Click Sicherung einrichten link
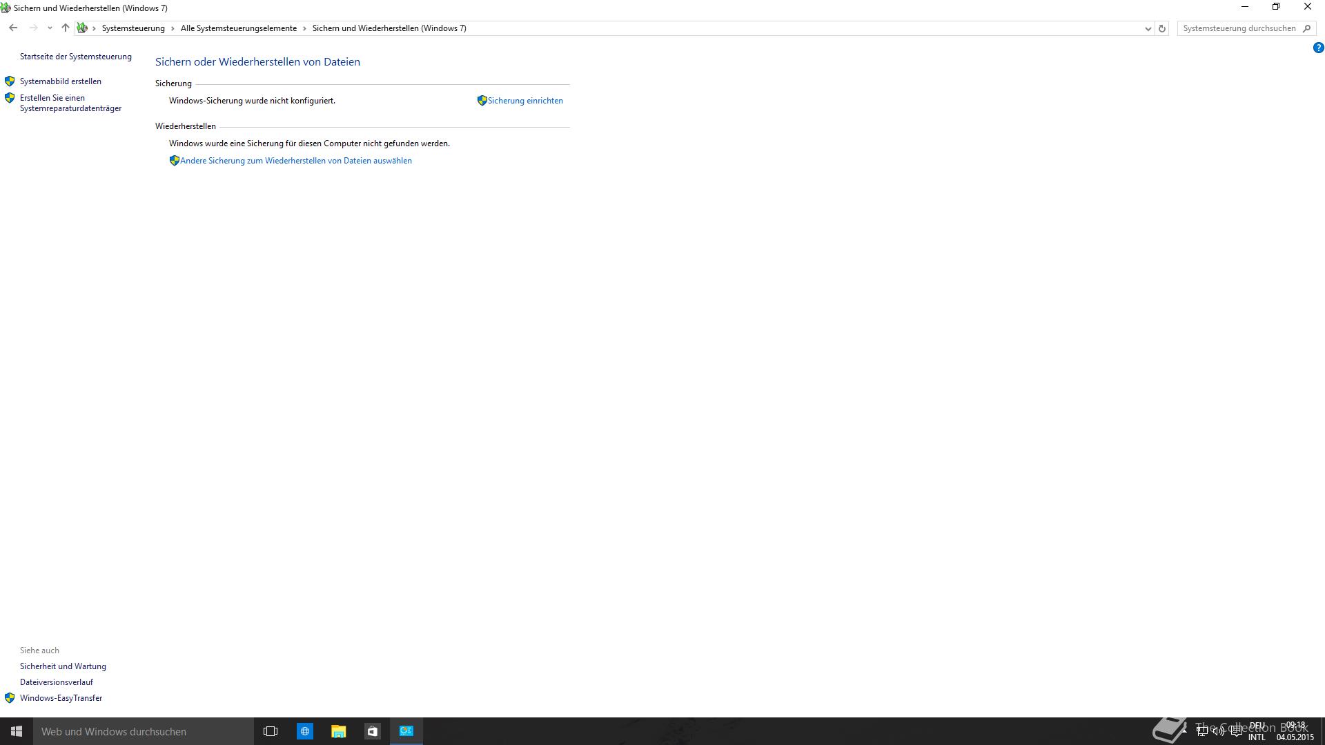The width and height of the screenshot is (1325, 745). point(525,101)
